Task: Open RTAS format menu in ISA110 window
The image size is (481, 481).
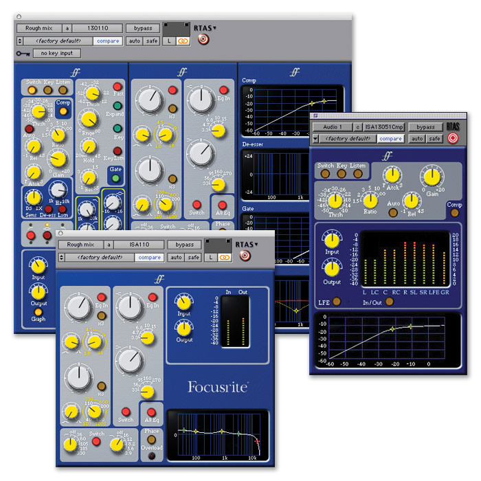Action: 247,245
